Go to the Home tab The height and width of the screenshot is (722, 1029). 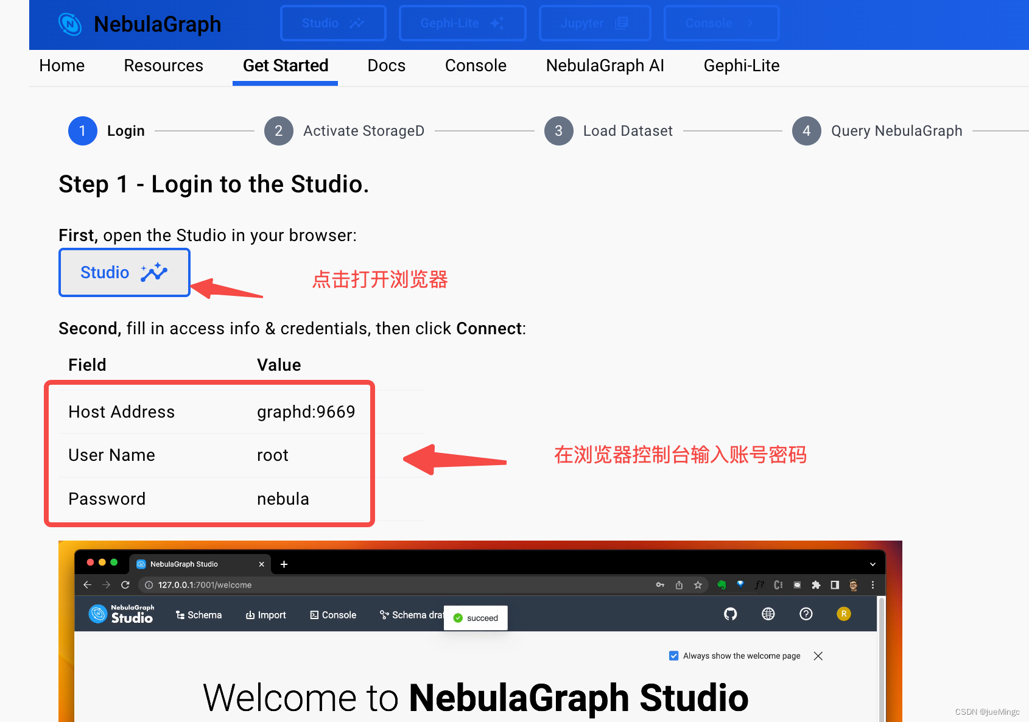click(62, 66)
